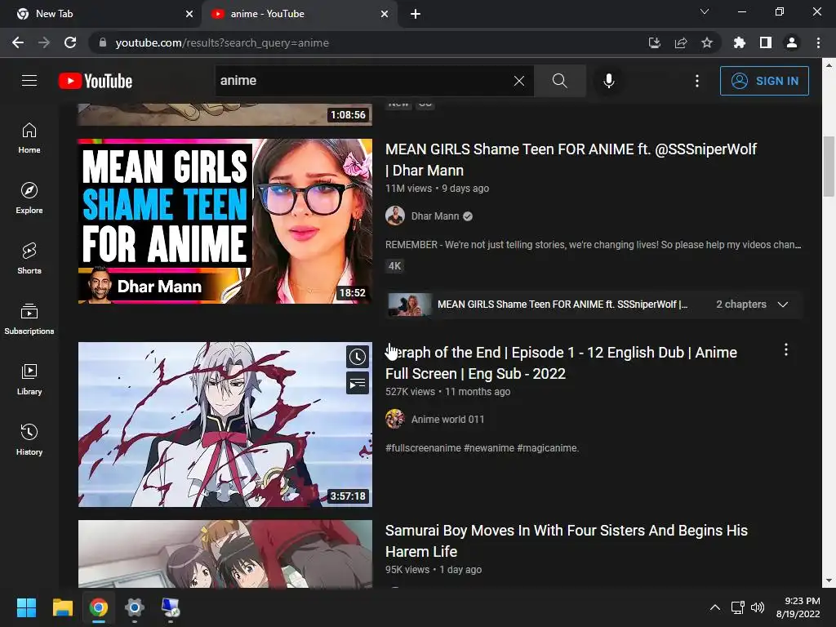Click Chrome icon in the taskbar
The height and width of the screenshot is (627, 836).
[99, 607]
